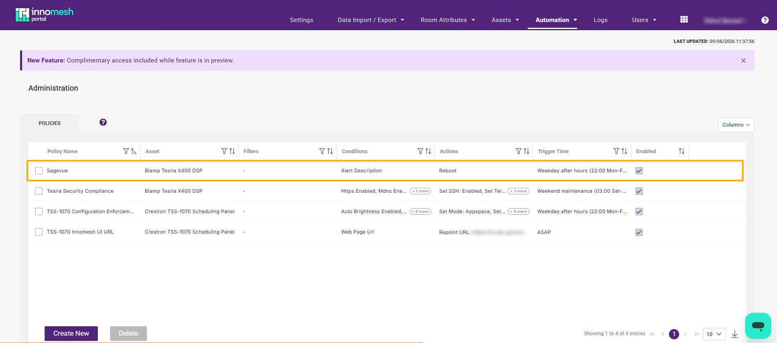This screenshot has width=777, height=343.
Task: Open the Settings menu item
Action: (301, 20)
